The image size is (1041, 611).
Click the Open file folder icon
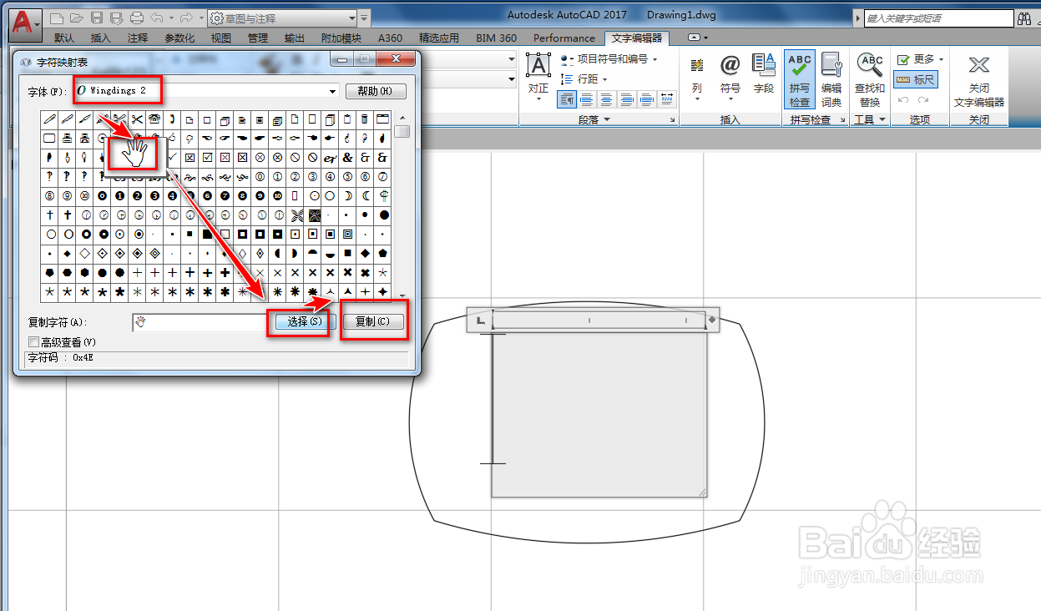[x=76, y=18]
